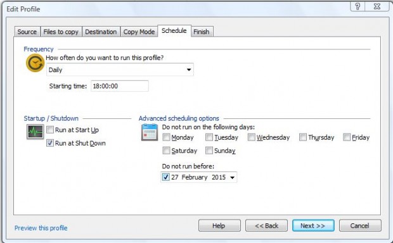Select the Copy Mode tab
The height and width of the screenshot is (243, 393).
point(139,32)
